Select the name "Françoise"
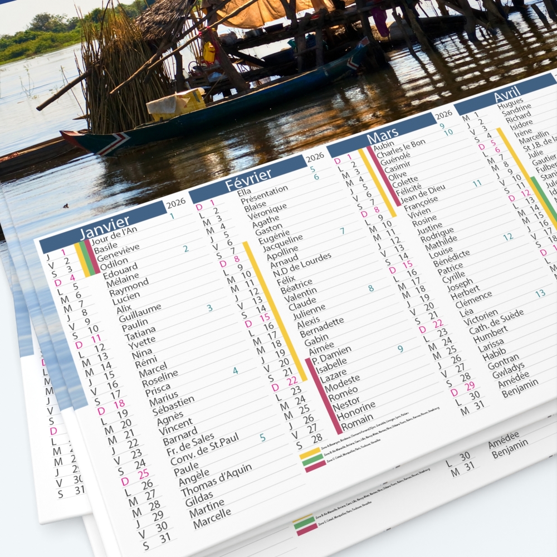 pos(421,204)
